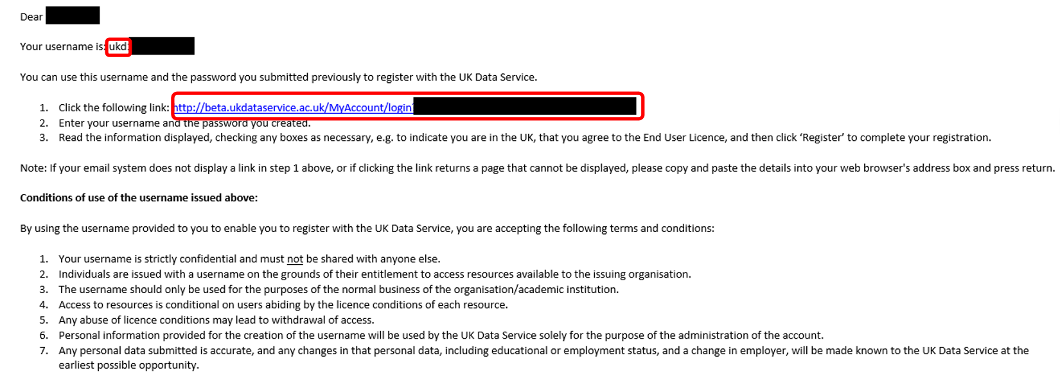Click the step 3 'Read the information displayed' line

(x=525, y=138)
